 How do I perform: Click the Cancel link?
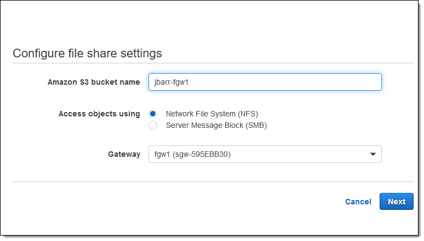pos(358,202)
